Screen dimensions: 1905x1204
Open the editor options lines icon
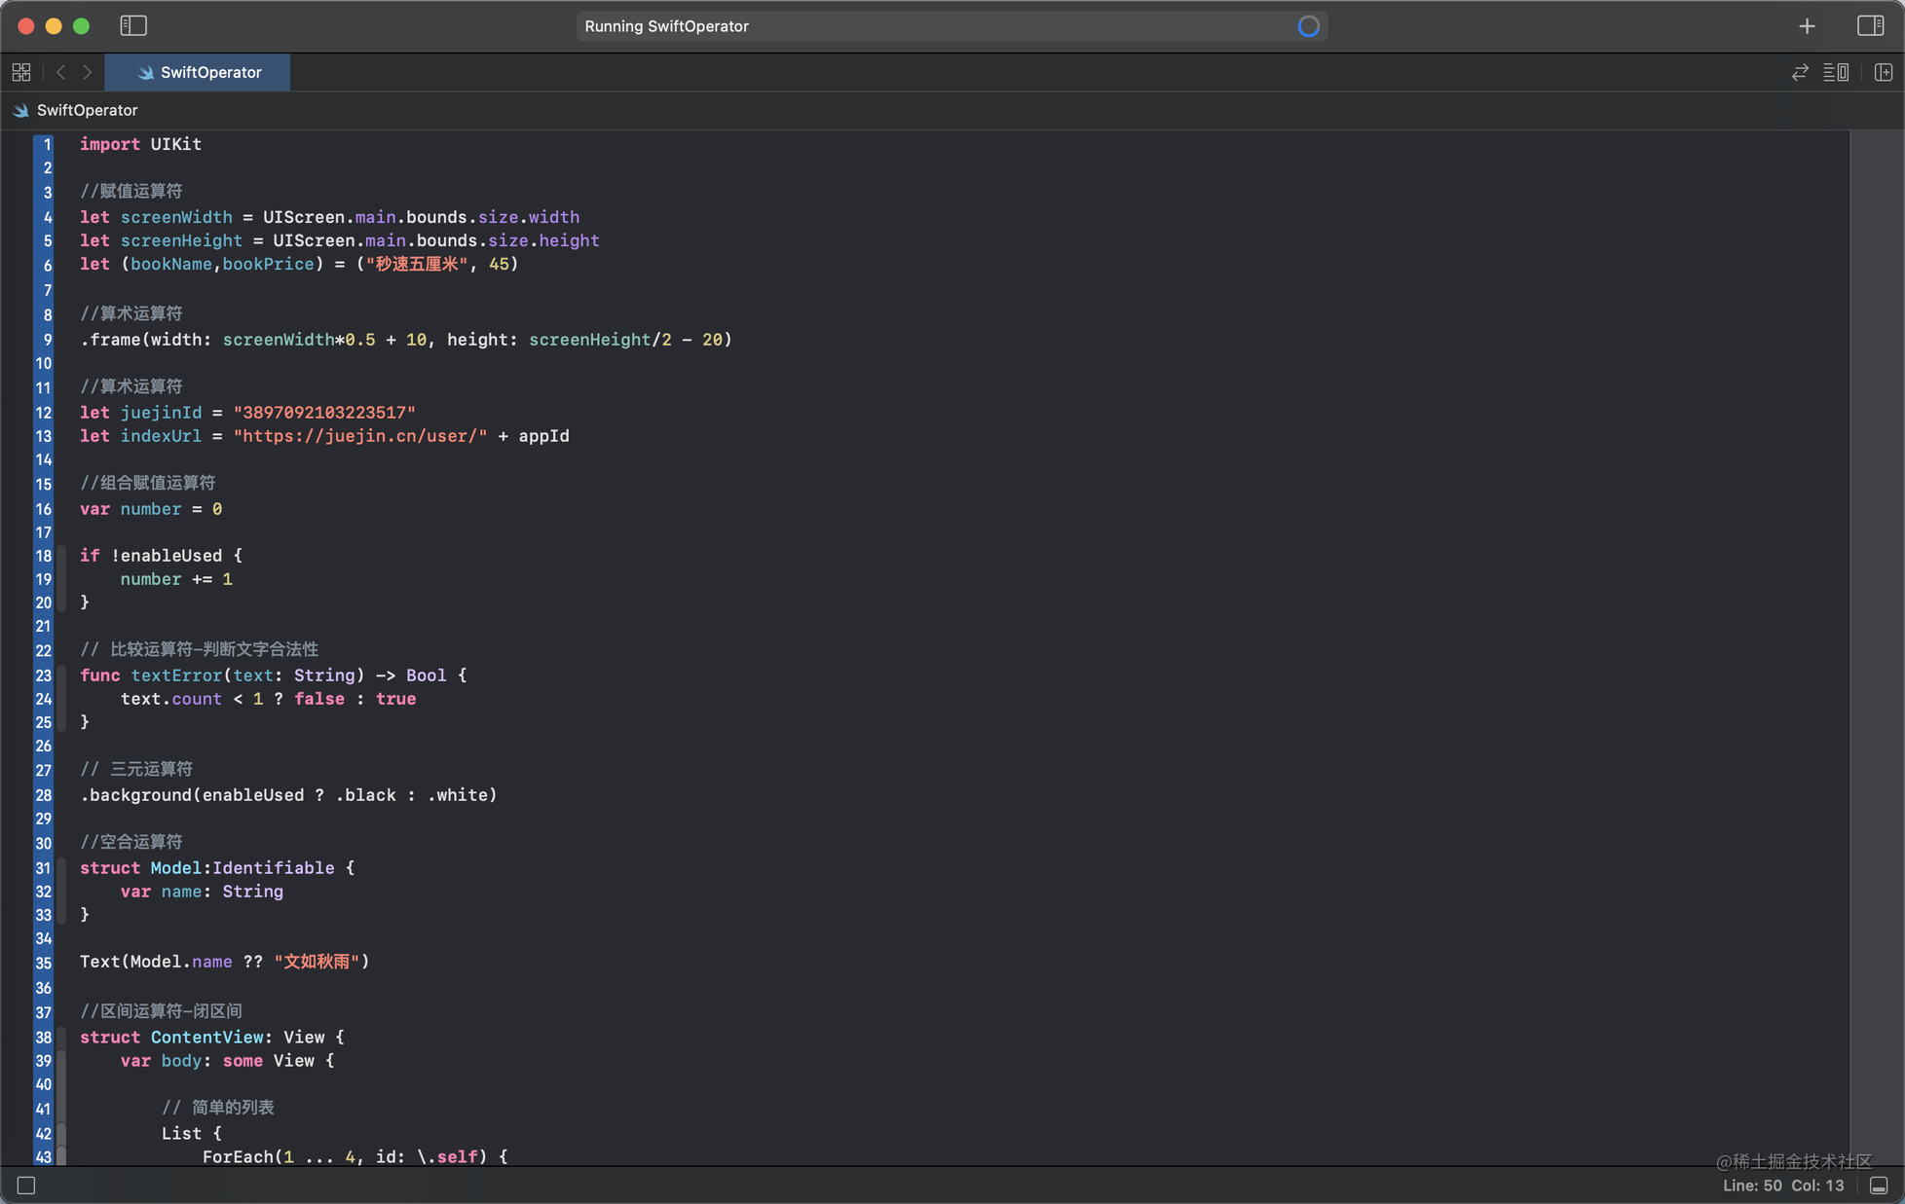point(1836,72)
